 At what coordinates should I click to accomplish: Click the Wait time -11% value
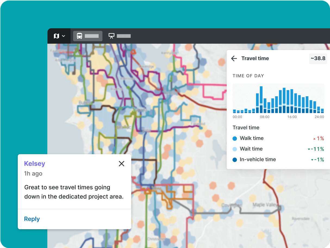[x=317, y=149]
